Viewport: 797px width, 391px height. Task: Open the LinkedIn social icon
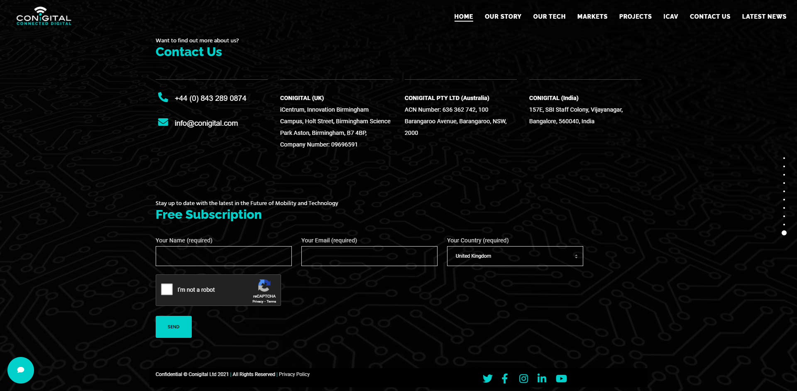point(542,379)
